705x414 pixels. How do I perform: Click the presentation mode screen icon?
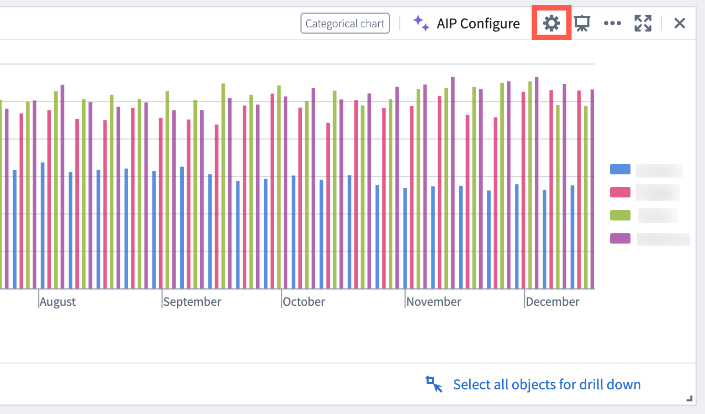coord(582,24)
